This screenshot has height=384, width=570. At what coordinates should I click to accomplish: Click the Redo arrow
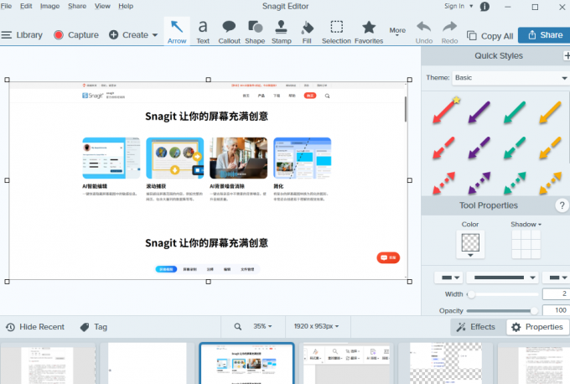point(449,32)
